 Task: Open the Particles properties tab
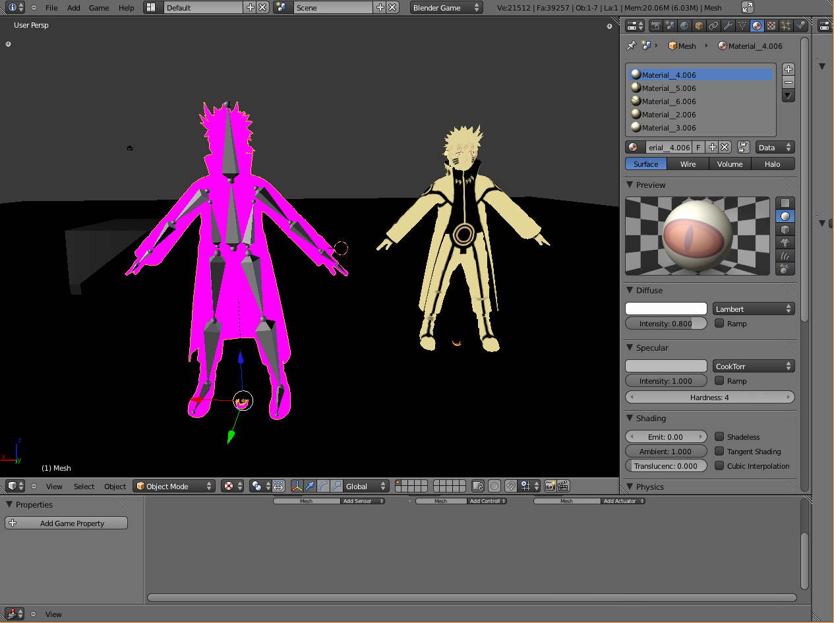[x=786, y=26]
